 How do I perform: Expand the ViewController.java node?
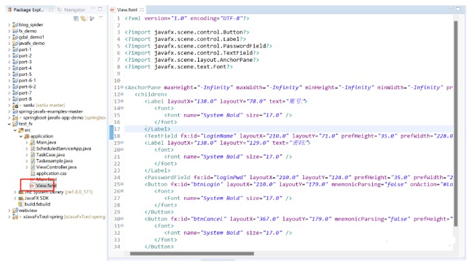click(27, 167)
